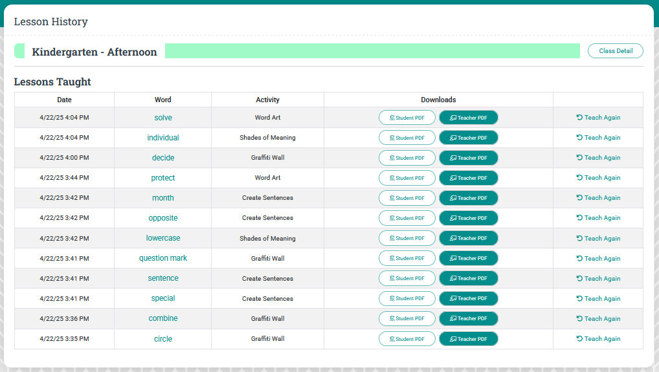Select the 'question mark' word link
The image size is (659, 372).
tap(163, 258)
